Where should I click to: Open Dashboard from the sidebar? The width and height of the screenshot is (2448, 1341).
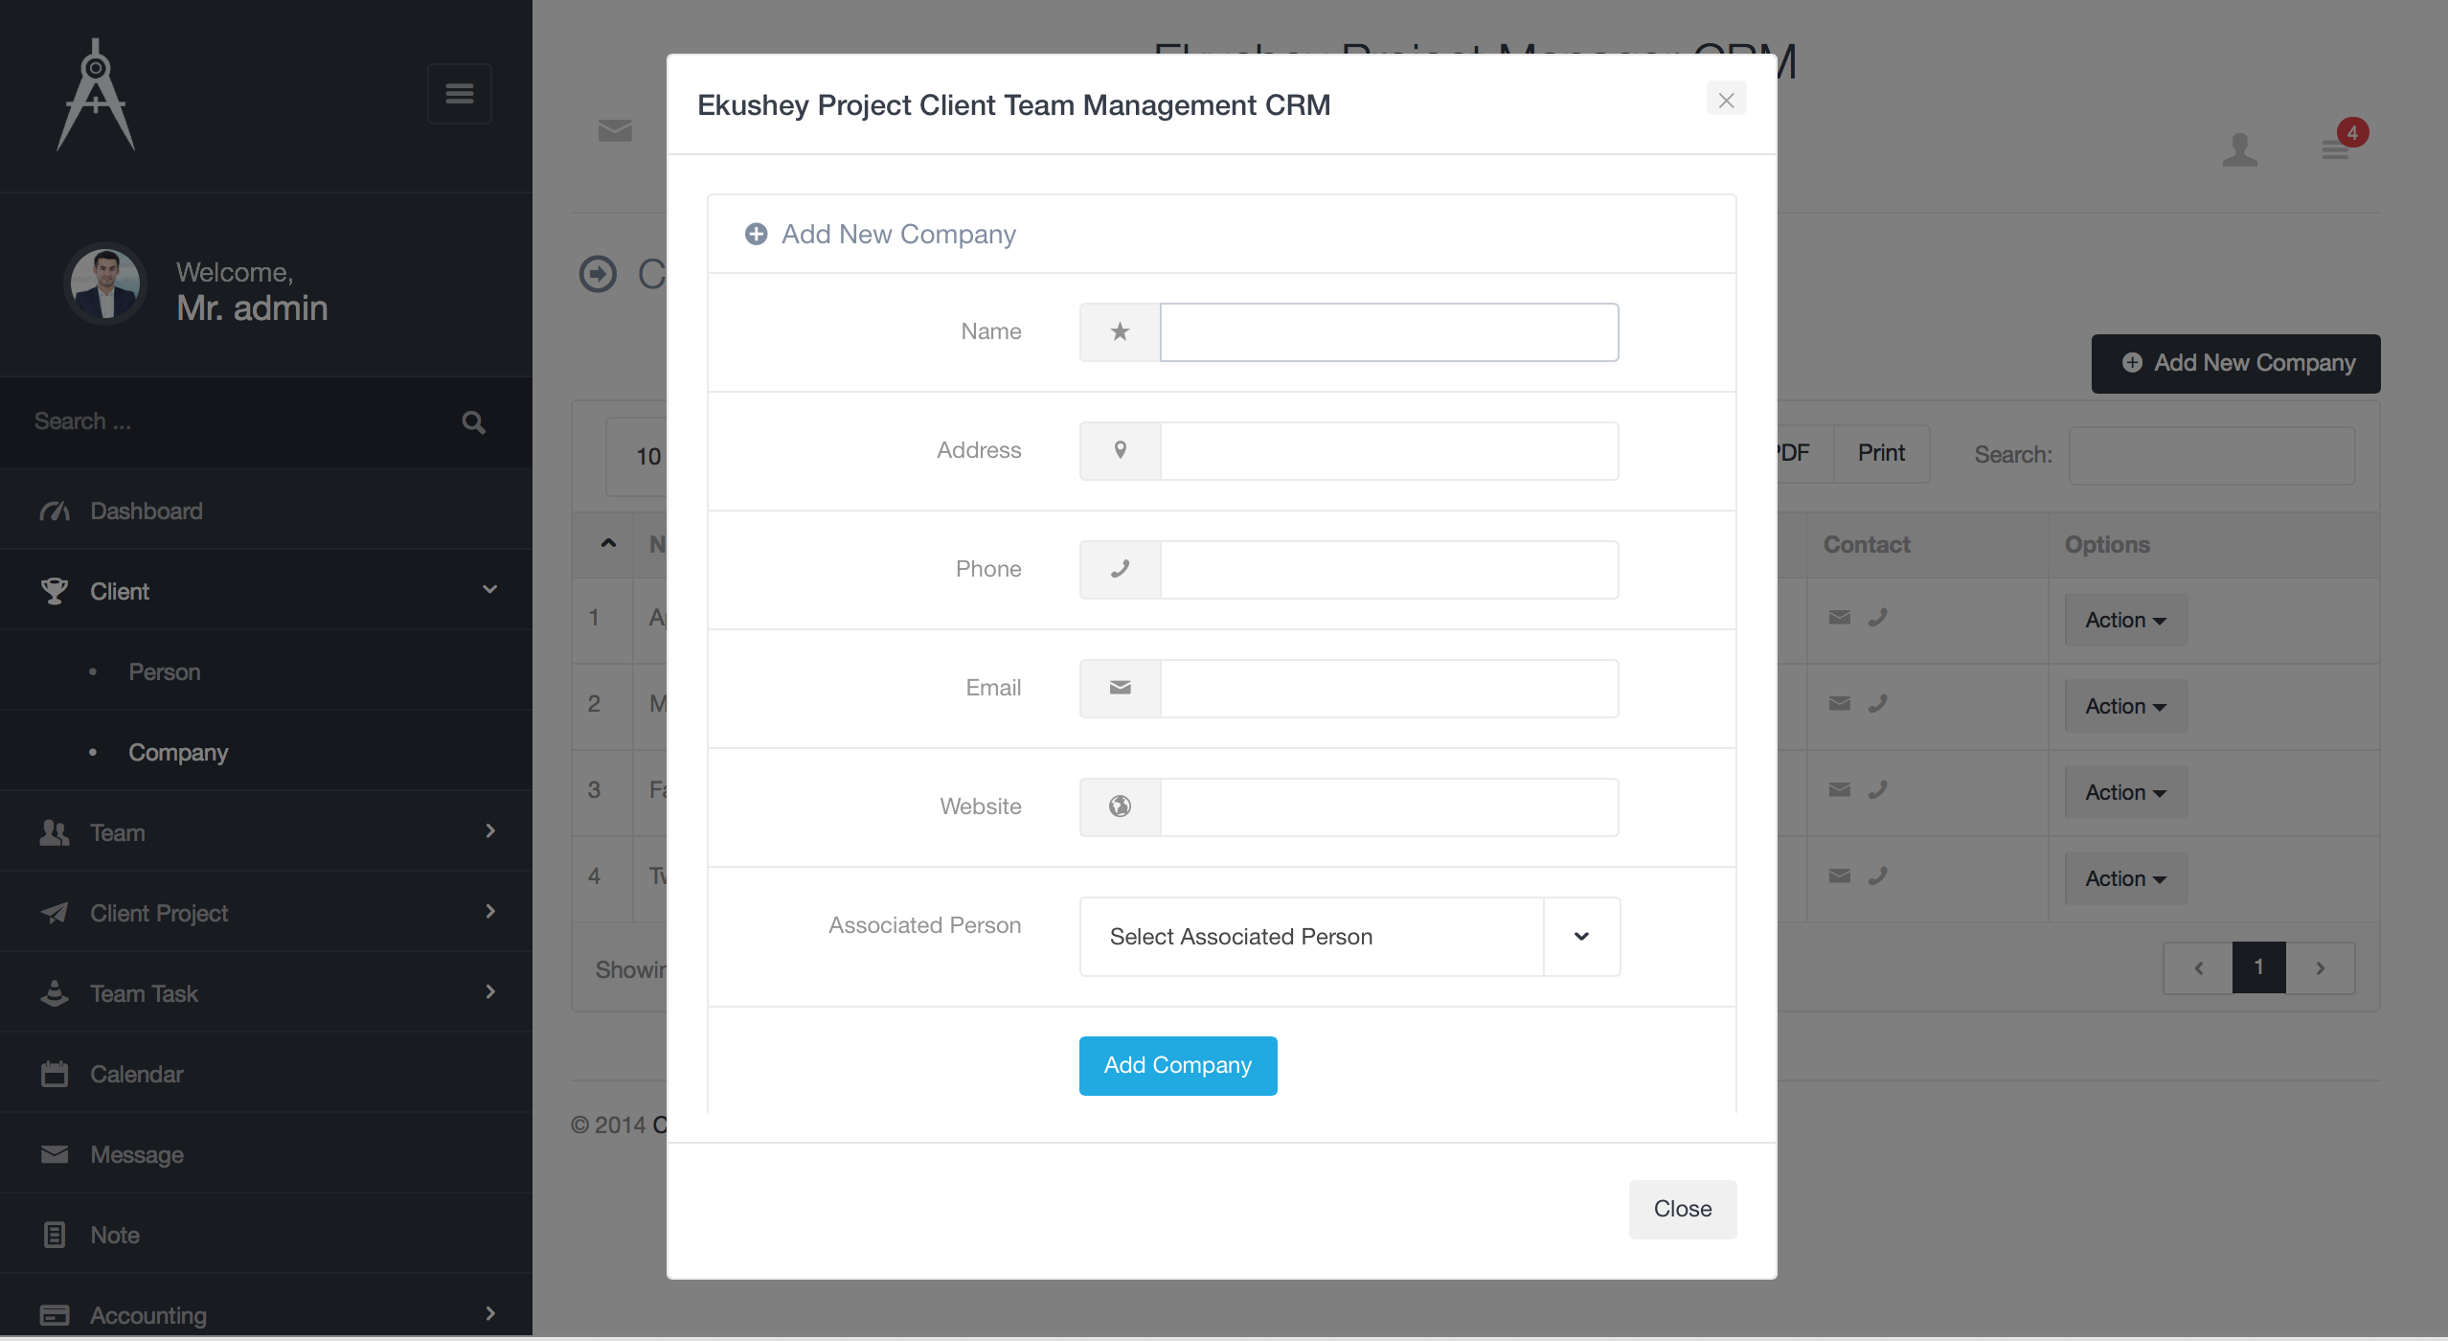pos(146,511)
